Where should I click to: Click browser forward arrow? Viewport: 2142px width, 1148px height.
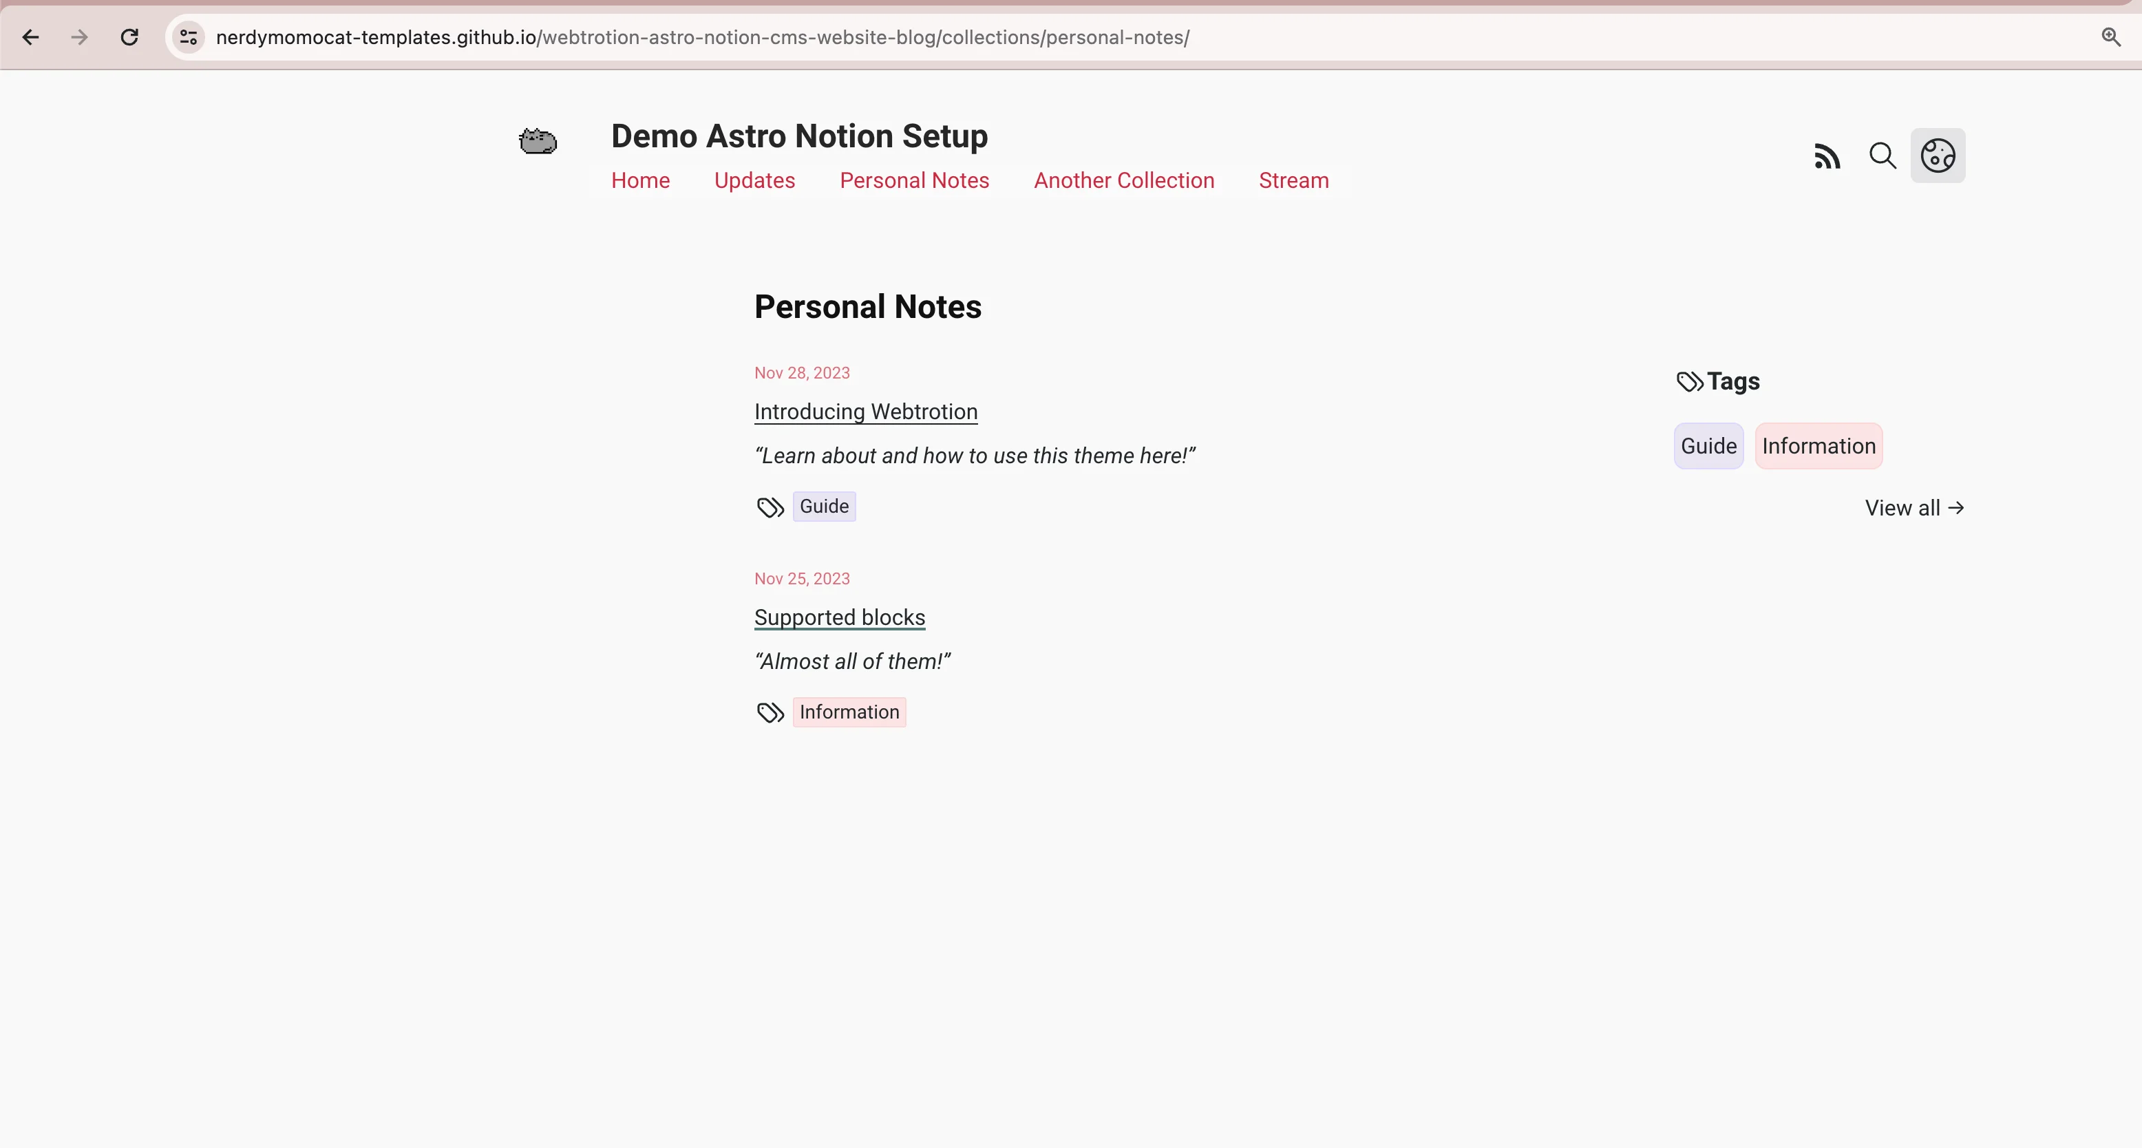[x=80, y=37]
